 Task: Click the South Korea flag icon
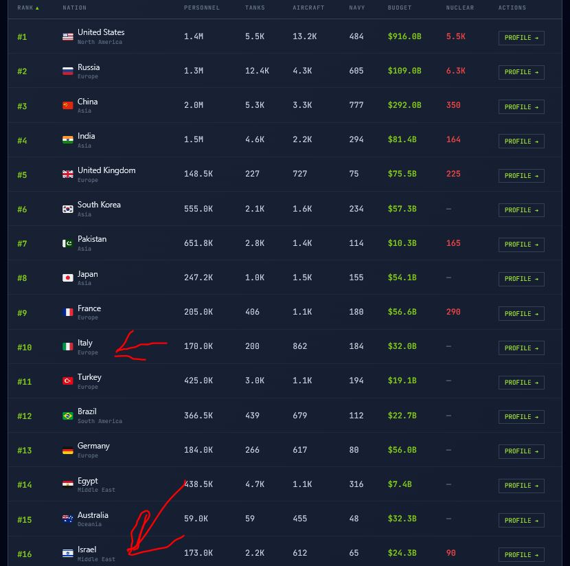click(67, 209)
